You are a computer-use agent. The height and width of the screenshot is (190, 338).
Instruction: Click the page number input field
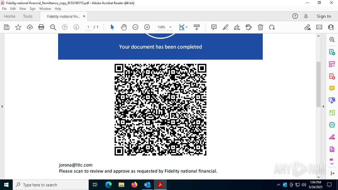(x=88, y=27)
